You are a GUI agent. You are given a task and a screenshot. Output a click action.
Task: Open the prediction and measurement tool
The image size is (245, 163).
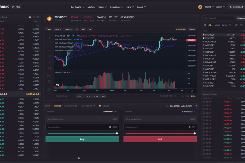(x=49, y=75)
